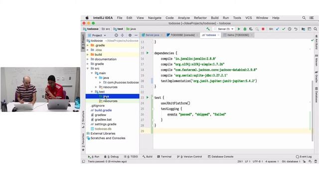Image resolution: width=319 pixels, height=179 pixels.
Task: Click the Build project hammer icon
Action: click(x=208, y=29)
